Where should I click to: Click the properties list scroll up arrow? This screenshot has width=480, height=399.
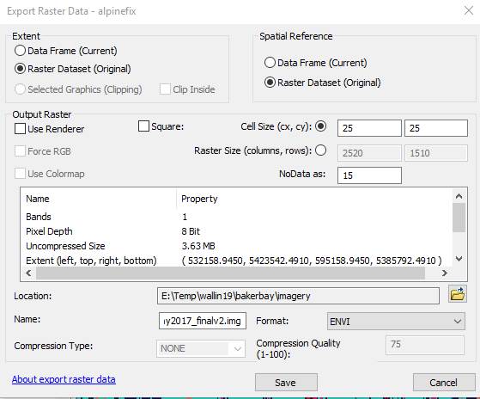tap(459, 196)
